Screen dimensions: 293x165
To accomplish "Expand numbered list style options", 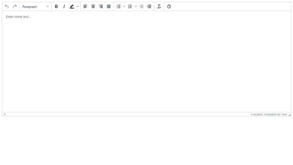I will 136,7.
